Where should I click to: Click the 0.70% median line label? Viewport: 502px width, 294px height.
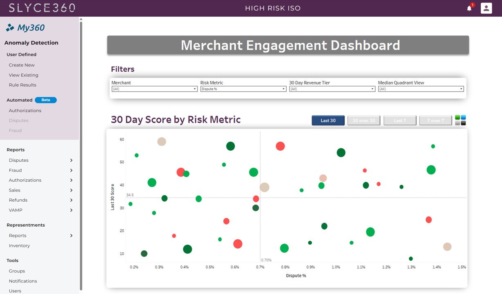tap(266, 260)
